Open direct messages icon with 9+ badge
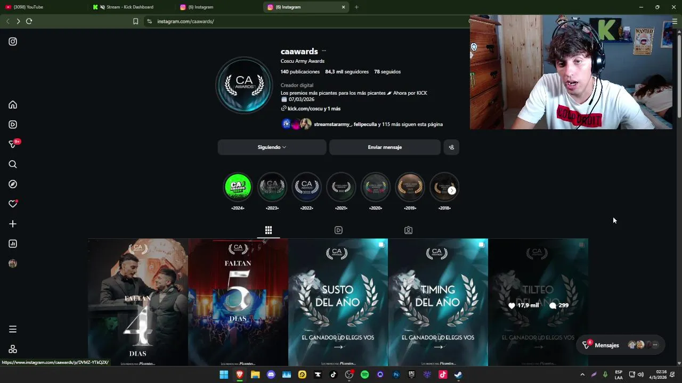This screenshot has width=682, height=383. coord(13,144)
